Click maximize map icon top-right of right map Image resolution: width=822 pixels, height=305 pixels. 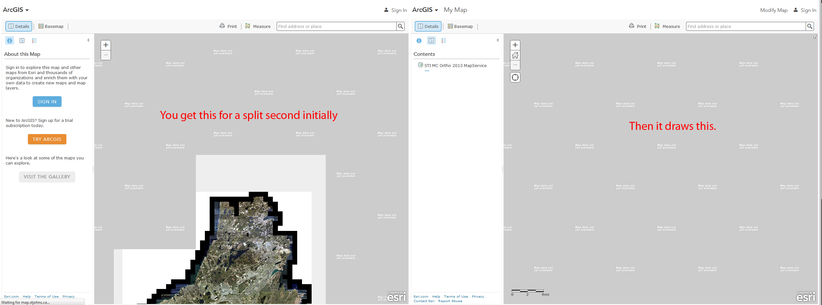(x=815, y=37)
